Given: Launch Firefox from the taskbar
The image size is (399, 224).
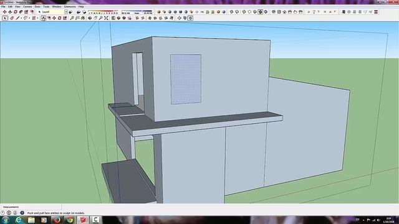Looking at the screenshot, I should pyautogui.click(x=57, y=220).
